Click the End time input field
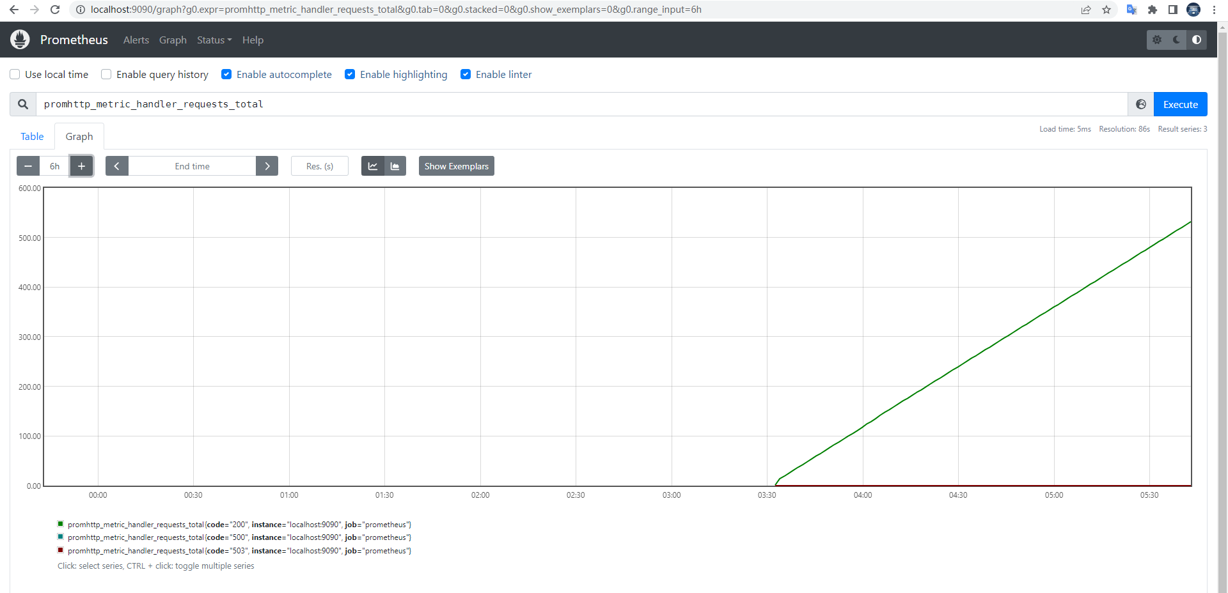This screenshot has width=1228, height=593. [x=192, y=166]
